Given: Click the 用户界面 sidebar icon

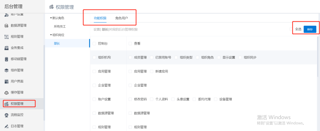Looking at the screenshot, I should 6,81.
